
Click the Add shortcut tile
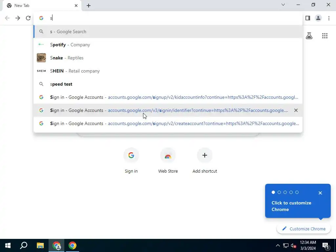pyautogui.click(x=205, y=160)
